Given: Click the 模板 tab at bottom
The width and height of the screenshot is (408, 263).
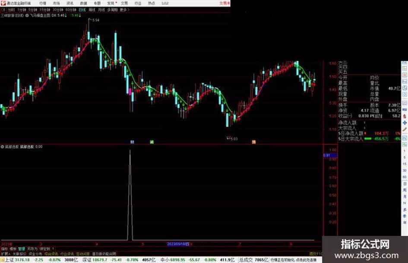Looking at the screenshot, I should click(x=13, y=249).
